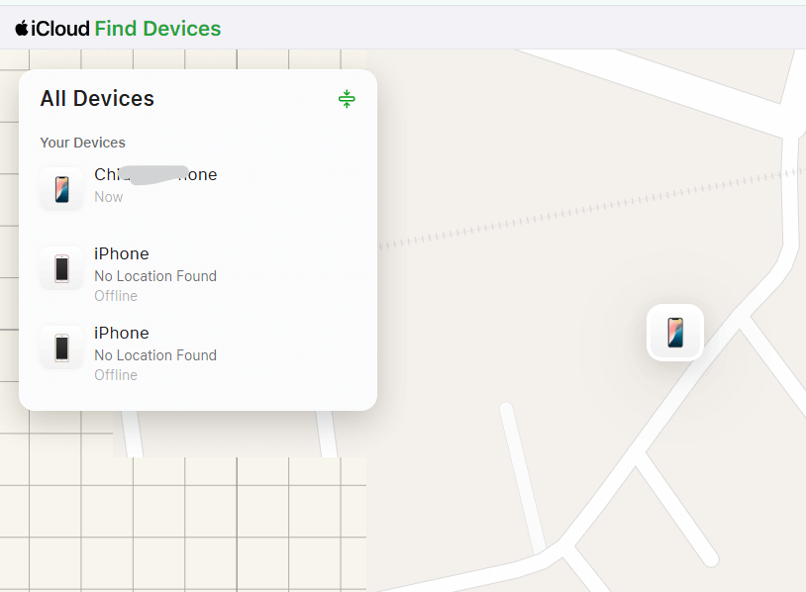Select the middle iPhone name in the list

pyautogui.click(x=122, y=254)
